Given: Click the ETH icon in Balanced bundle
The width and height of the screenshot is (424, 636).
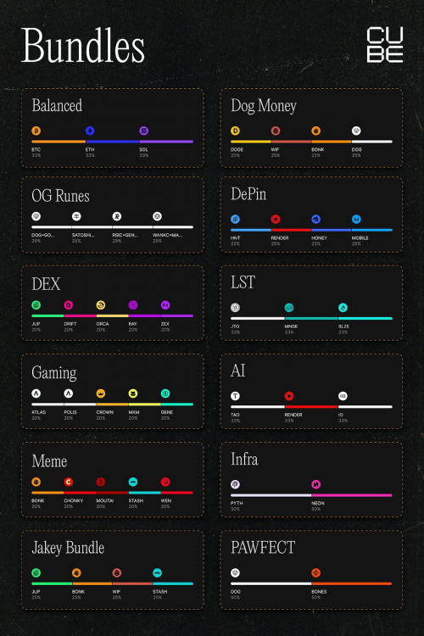Looking at the screenshot, I should pyautogui.click(x=90, y=131).
